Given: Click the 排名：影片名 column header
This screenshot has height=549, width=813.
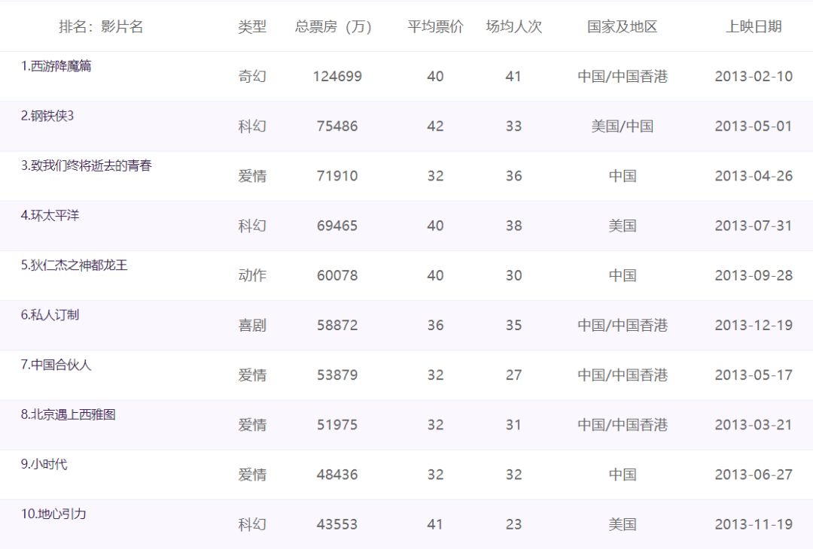Looking at the screenshot, I should (x=101, y=27).
